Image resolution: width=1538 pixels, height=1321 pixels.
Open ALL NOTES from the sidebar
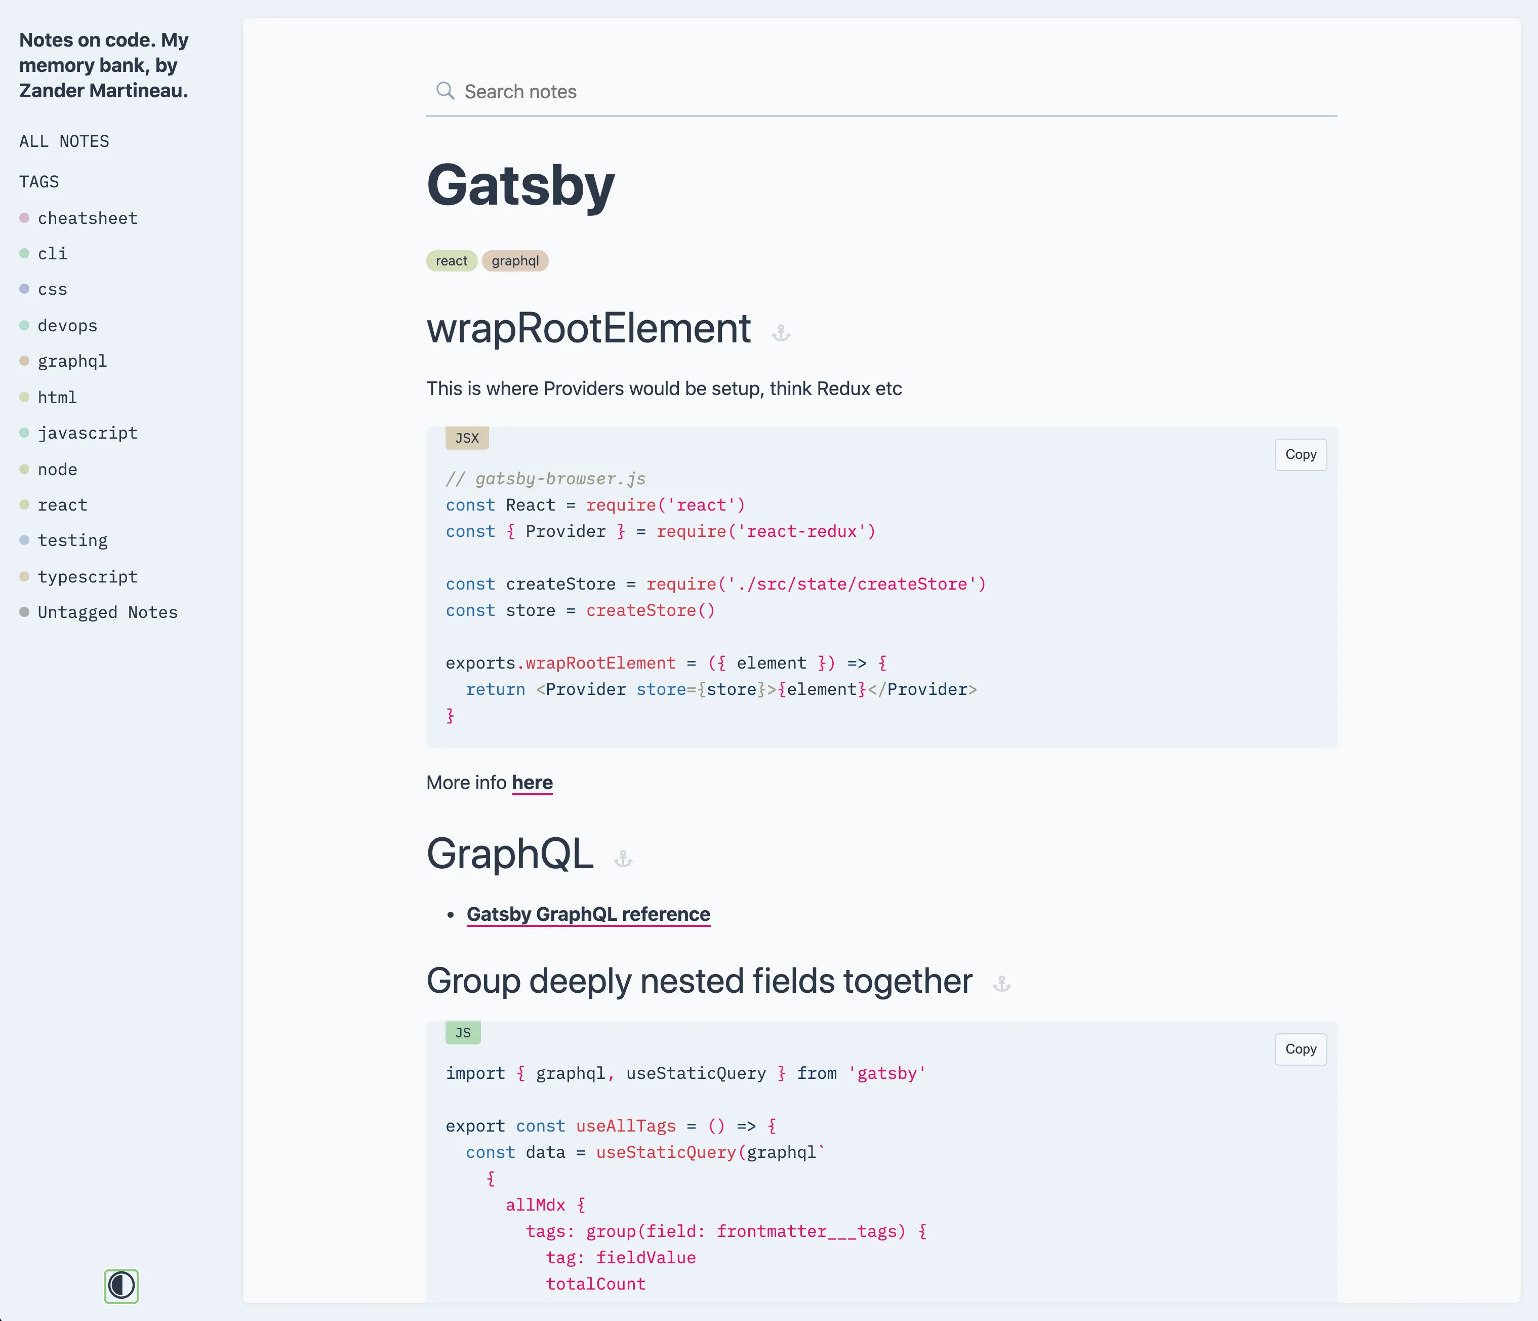[64, 140]
